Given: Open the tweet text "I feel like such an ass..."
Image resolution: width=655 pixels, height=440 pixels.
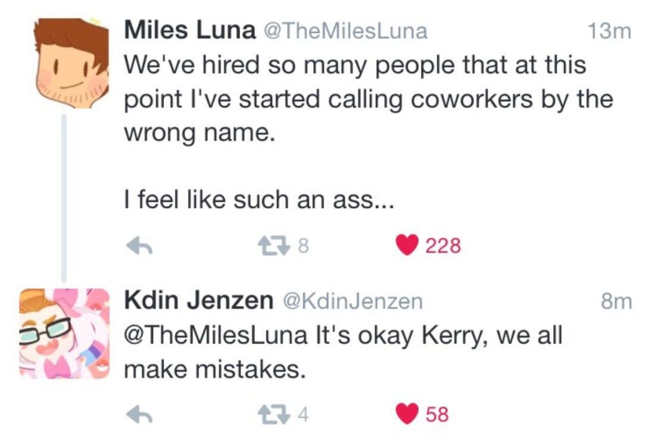Looking at the screenshot, I should pyautogui.click(x=258, y=200).
